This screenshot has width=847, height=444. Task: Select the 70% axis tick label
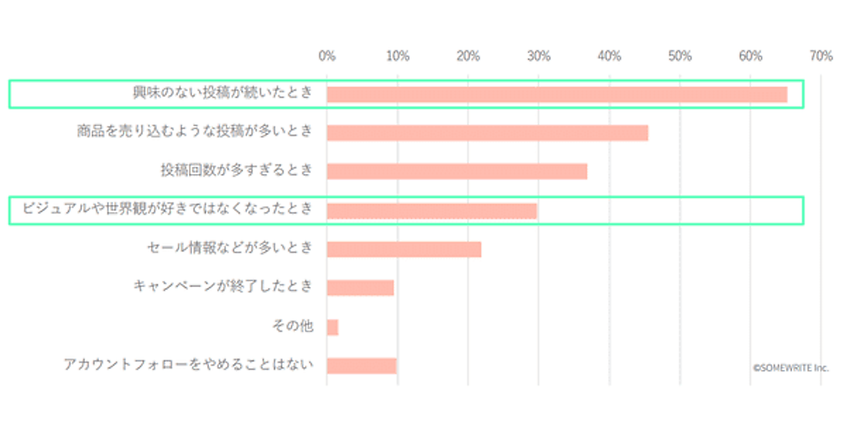pos(821,56)
